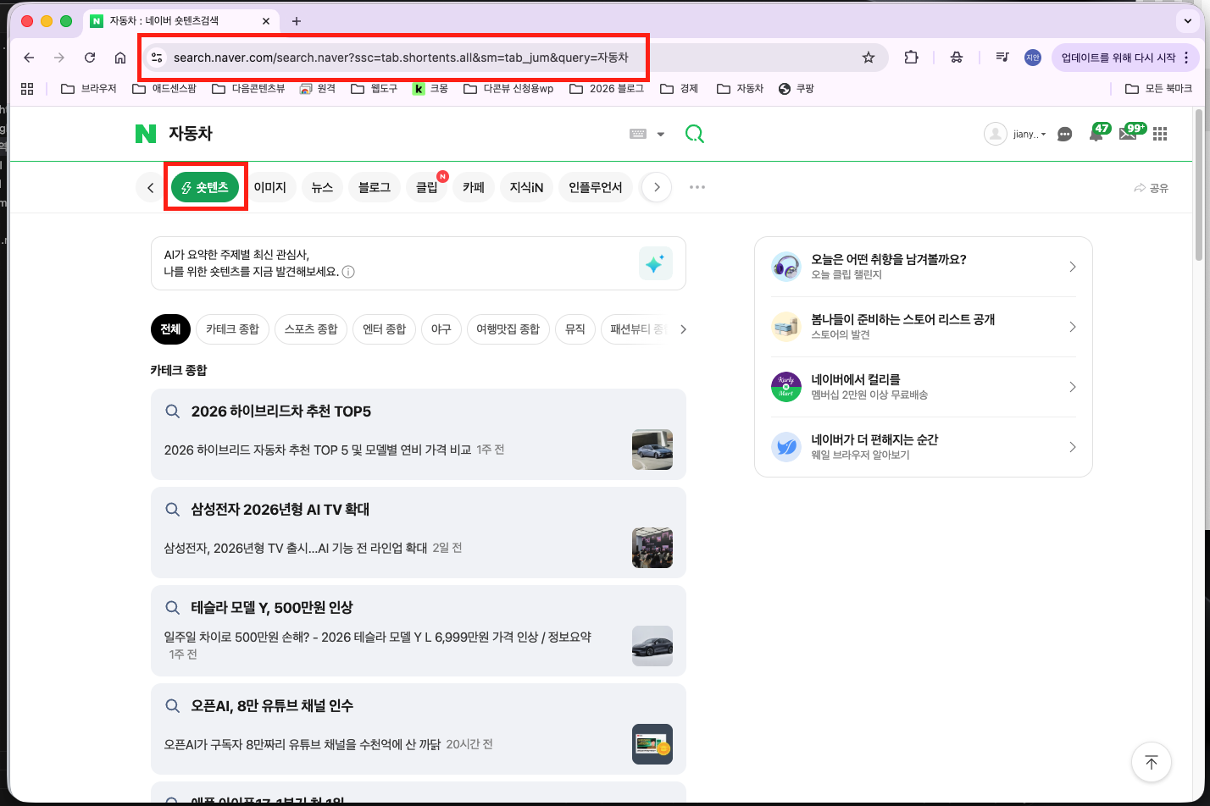Switch to the 이미지 search tab
1210x806 pixels.
(x=270, y=187)
